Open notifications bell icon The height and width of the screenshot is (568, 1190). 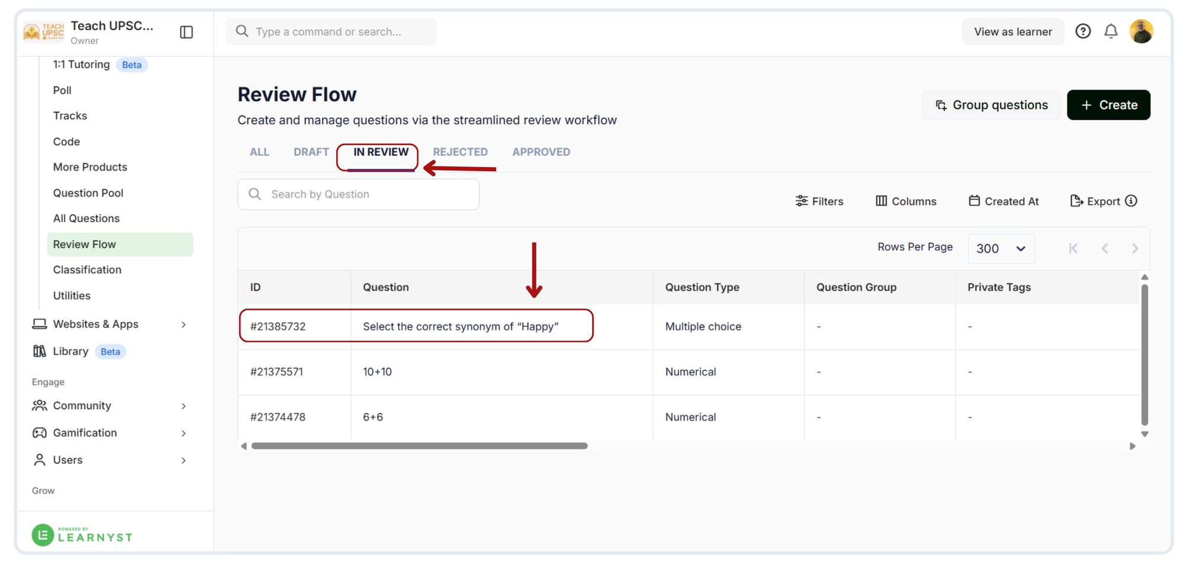pyautogui.click(x=1111, y=31)
